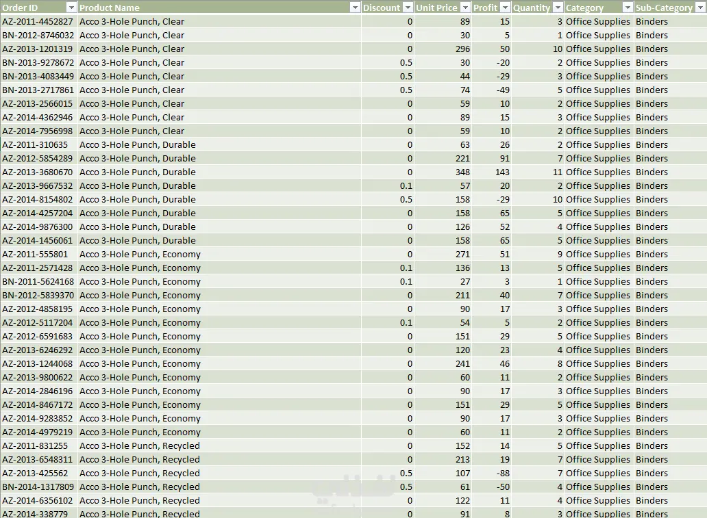Select cell BN-2013-2717861
This screenshot has height=518, width=707.
(38, 90)
